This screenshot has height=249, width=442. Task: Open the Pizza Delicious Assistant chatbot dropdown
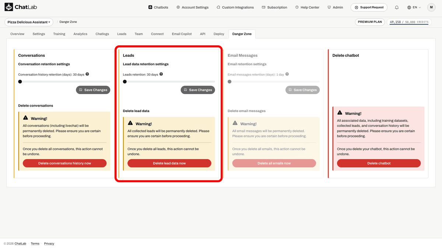tap(29, 22)
